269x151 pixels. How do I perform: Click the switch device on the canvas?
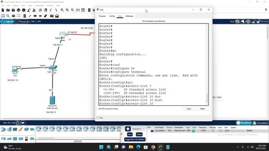click(53, 67)
